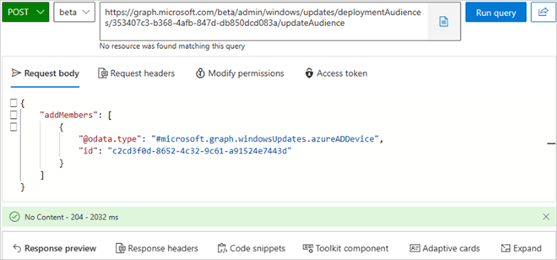Viewport: 557px width, 260px height.
Task: Toggle the addMembers line fold box
Action: coord(14,115)
